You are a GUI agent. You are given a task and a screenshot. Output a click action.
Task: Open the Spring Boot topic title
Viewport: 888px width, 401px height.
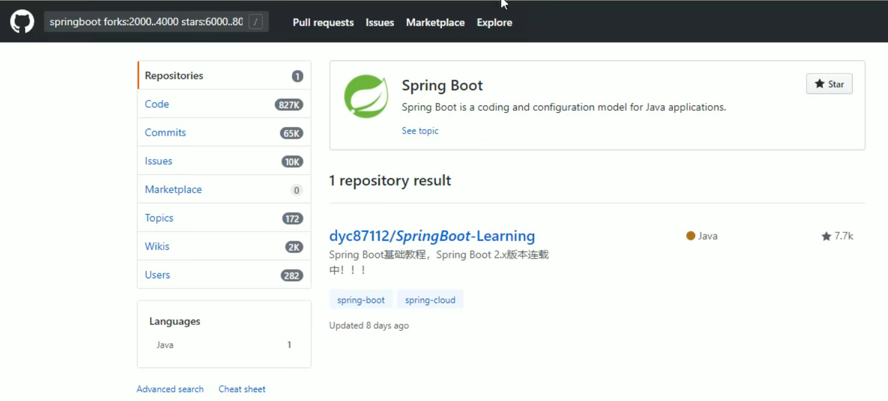442,86
